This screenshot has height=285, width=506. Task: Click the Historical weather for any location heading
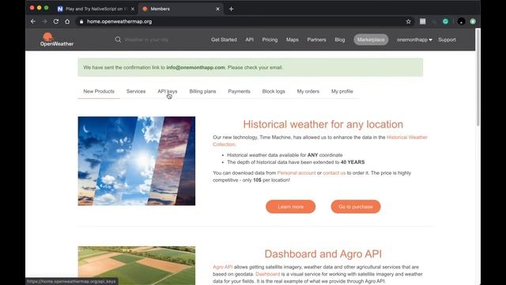pos(323,124)
